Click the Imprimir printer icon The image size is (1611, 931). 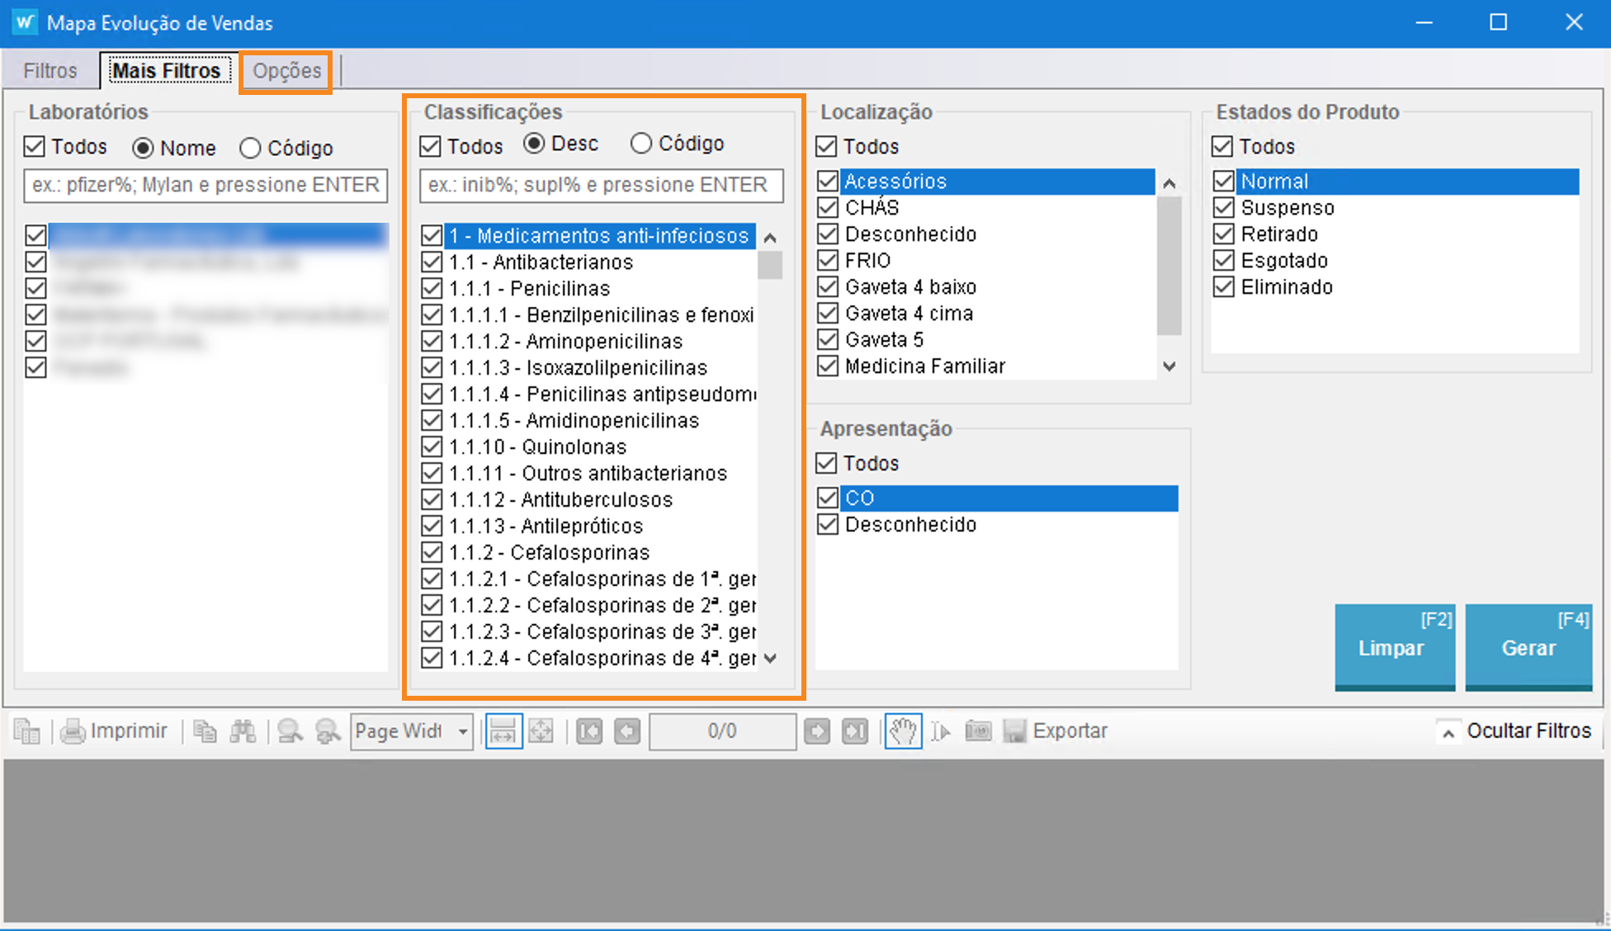[73, 731]
